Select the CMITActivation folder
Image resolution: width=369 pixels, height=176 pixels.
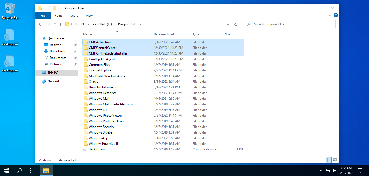tap(163, 42)
